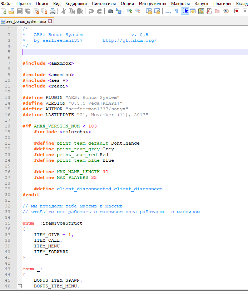The image size is (248, 291).
Task: Print the document with the printer icon
Action: coord(53,11)
